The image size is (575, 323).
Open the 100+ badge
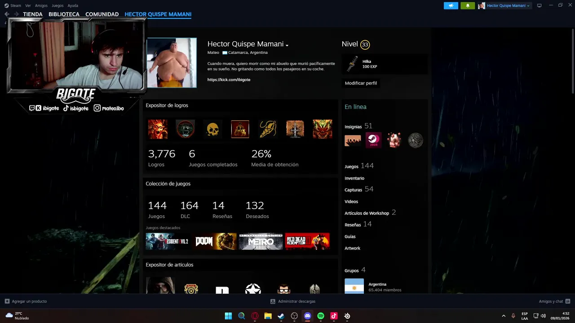coord(353,140)
